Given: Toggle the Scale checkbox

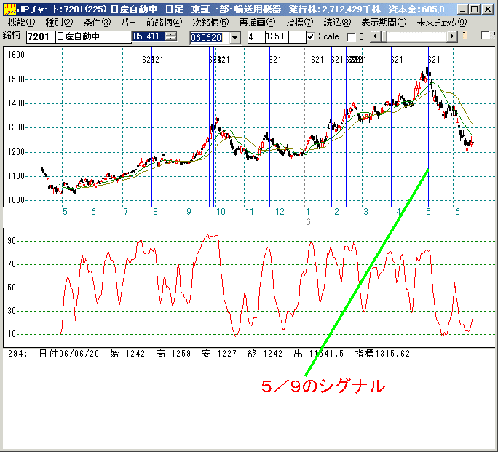Looking at the screenshot, I should [311, 37].
